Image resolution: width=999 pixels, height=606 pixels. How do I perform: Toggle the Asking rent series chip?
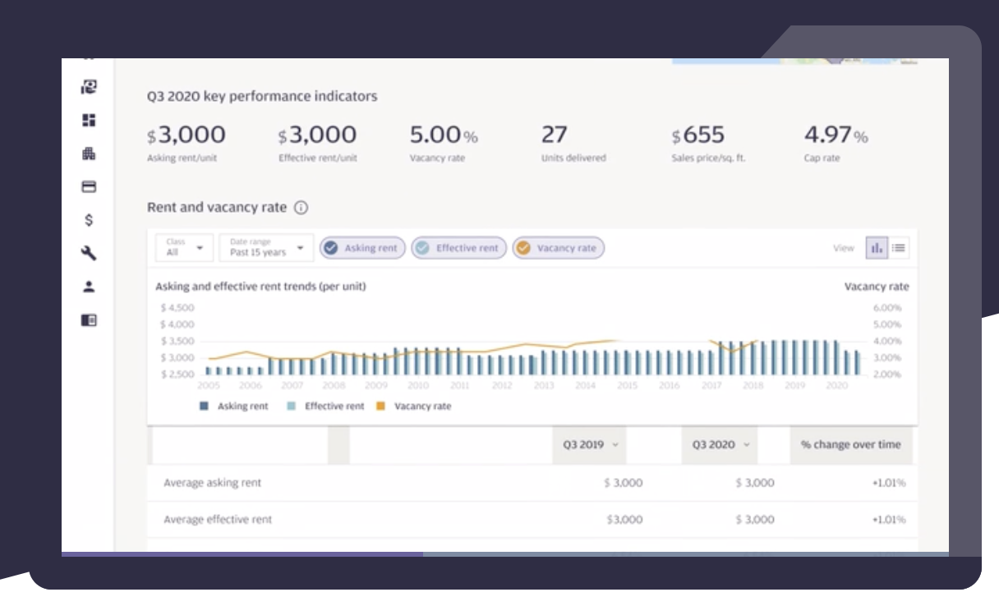tap(362, 248)
